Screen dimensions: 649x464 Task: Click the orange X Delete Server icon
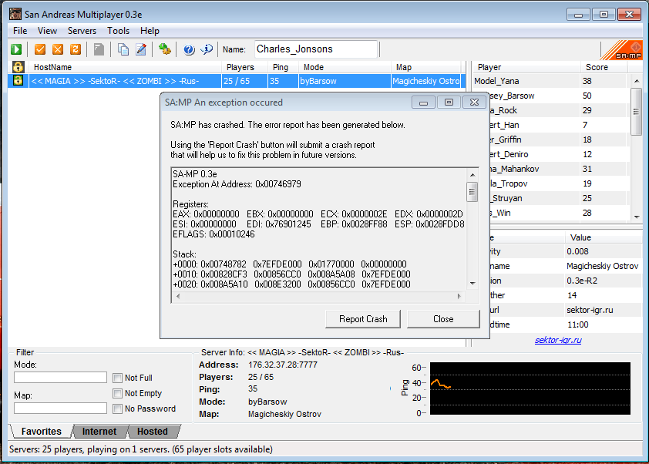[x=58, y=49]
